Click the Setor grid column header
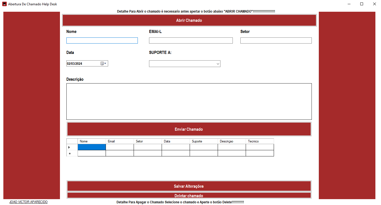Screen dimensions: 381x205 click(148, 141)
